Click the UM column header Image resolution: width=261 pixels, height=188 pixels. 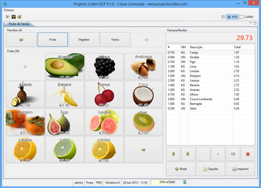pos(184,47)
